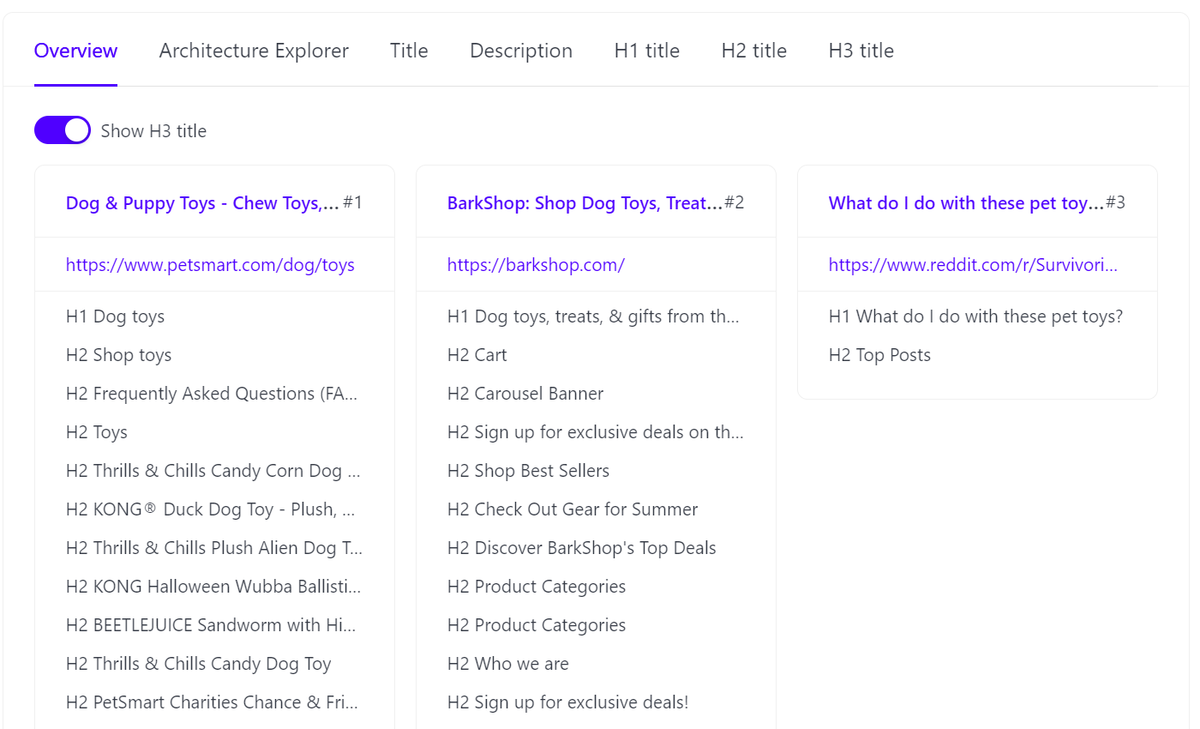
Task: Click the H2 Carousel Banner row
Action: click(525, 394)
